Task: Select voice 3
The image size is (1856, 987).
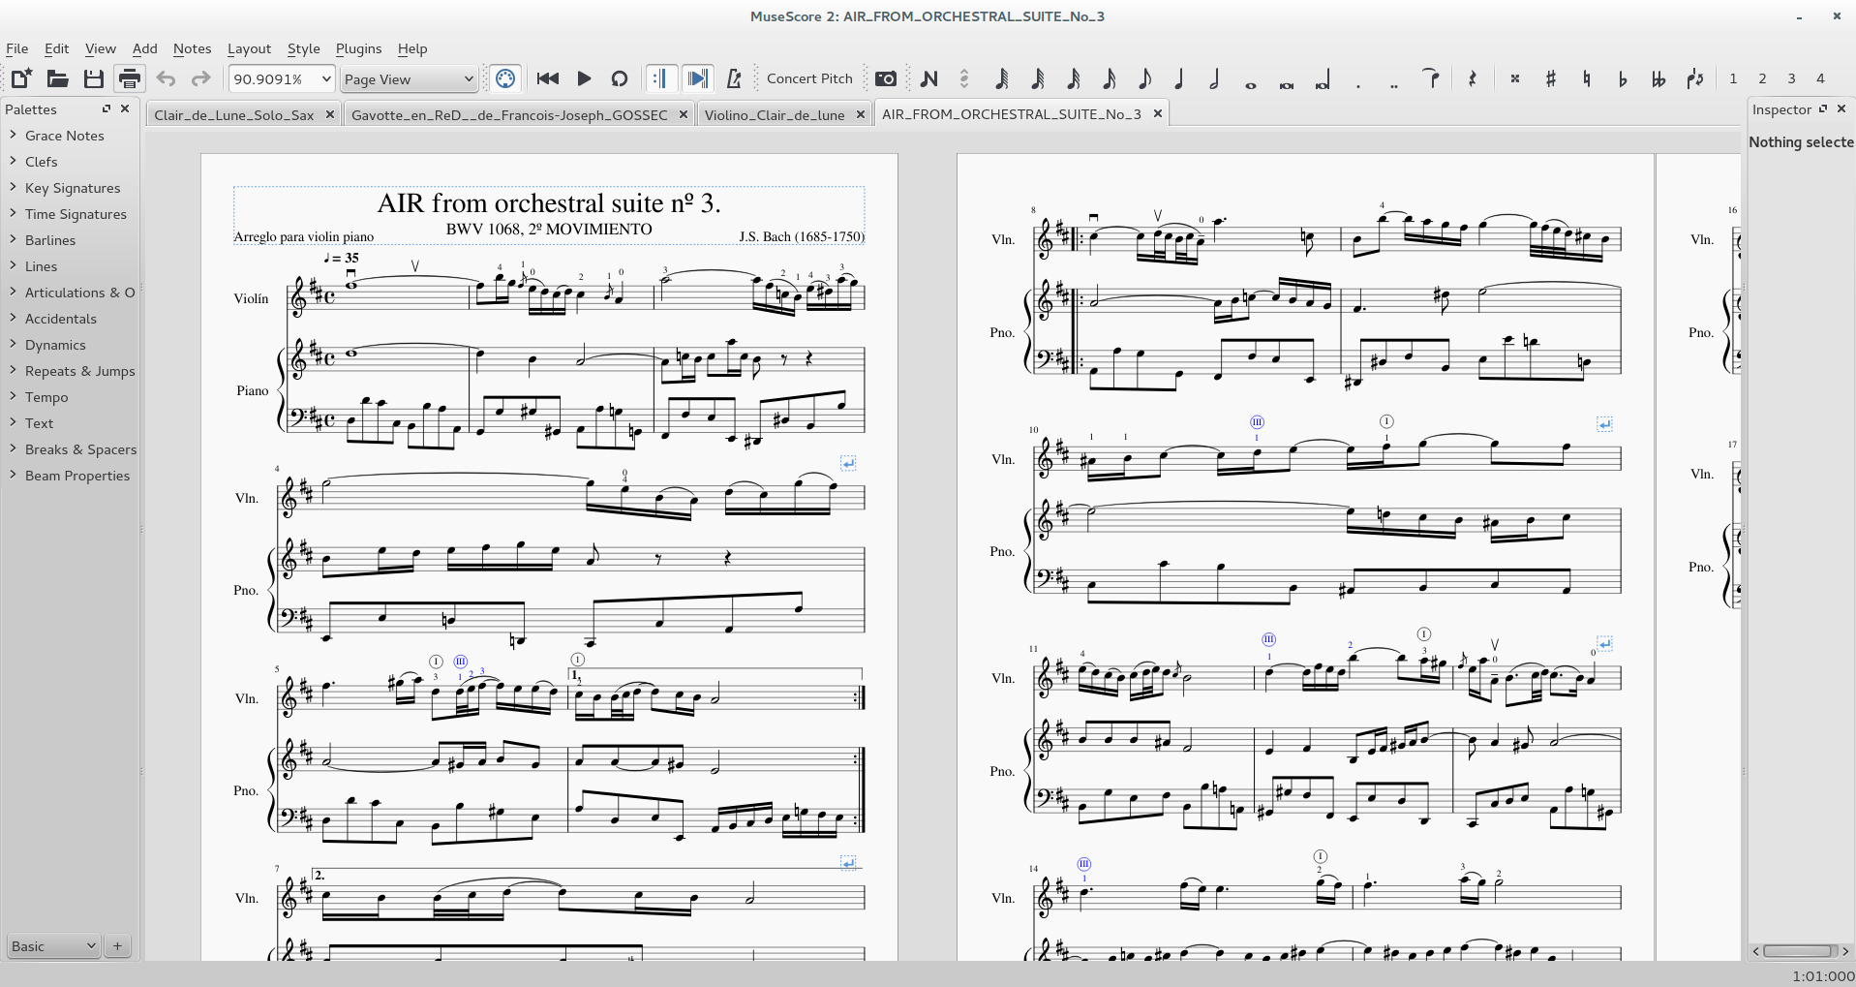Action: click(1791, 78)
